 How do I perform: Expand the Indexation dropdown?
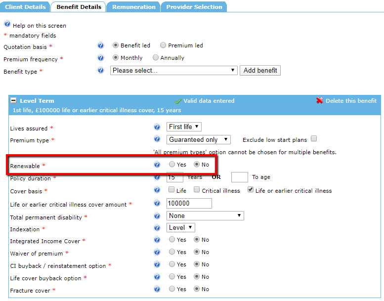click(181, 228)
